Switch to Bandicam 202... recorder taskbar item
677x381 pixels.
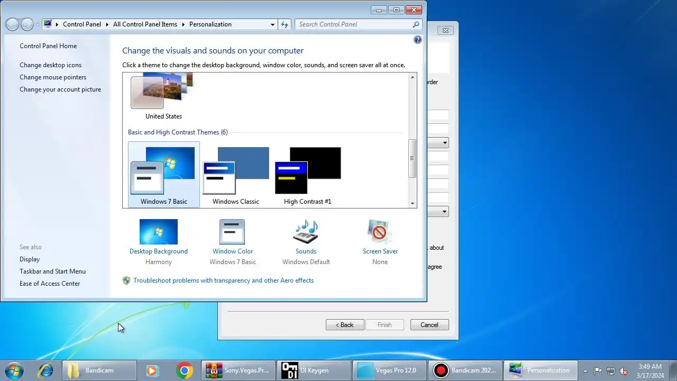pyautogui.click(x=465, y=370)
